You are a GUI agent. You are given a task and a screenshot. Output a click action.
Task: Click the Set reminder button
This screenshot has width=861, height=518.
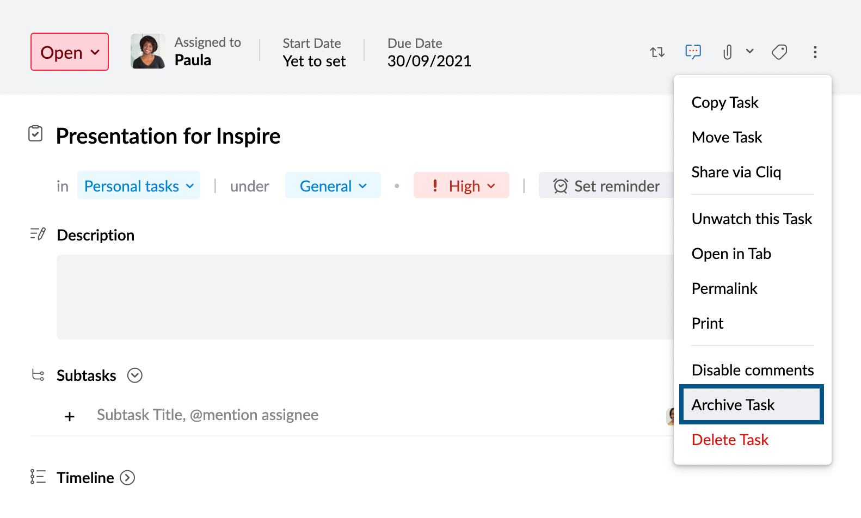coord(606,186)
